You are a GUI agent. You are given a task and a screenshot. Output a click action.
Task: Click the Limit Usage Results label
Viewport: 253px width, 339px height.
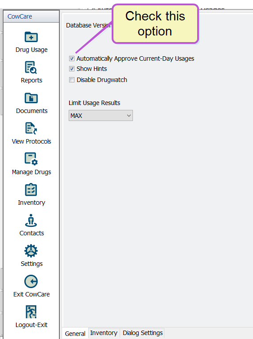(x=94, y=103)
